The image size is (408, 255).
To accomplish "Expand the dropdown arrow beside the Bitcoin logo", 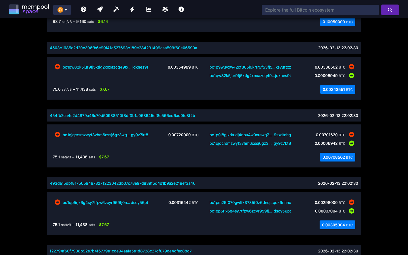I will (x=66, y=9).
